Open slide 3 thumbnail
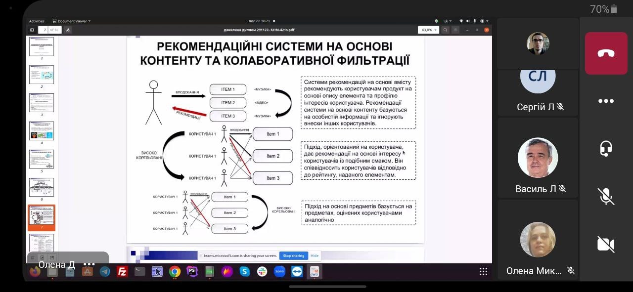This screenshot has width=633, height=292. (x=42, y=103)
